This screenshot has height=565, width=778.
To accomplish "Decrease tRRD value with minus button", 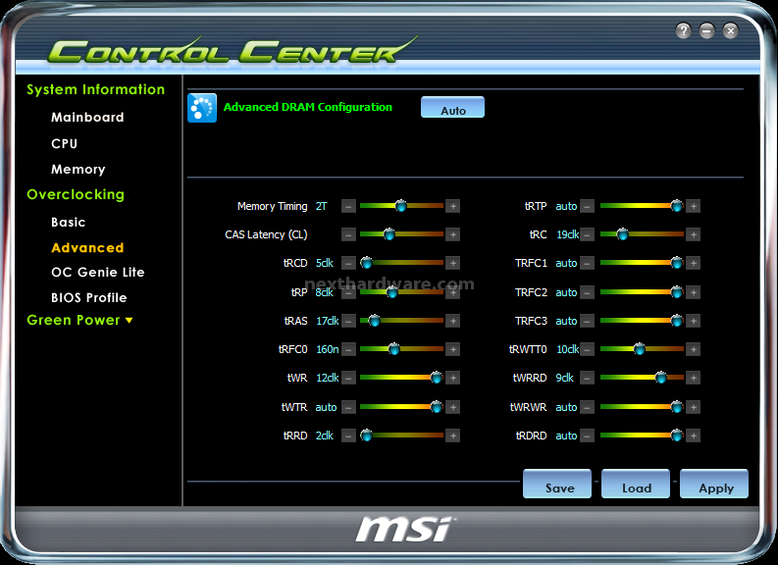I will click(x=349, y=436).
